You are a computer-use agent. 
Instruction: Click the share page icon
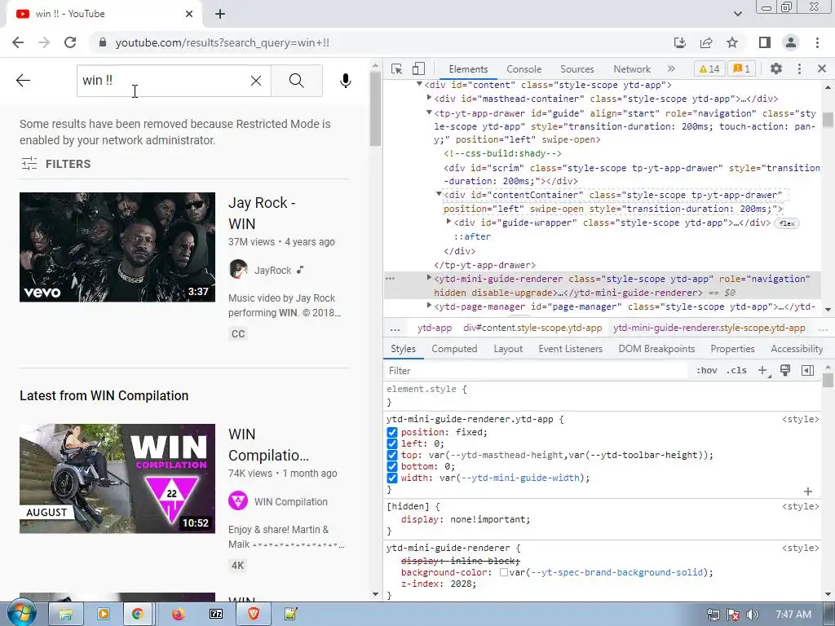(x=706, y=42)
